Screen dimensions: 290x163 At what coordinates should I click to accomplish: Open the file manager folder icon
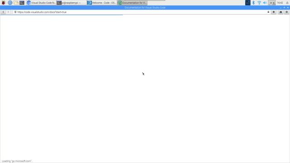(x=16, y=3)
